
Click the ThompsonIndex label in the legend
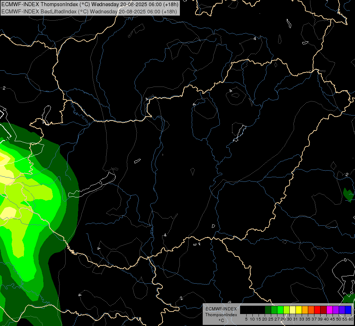[221, 315]
